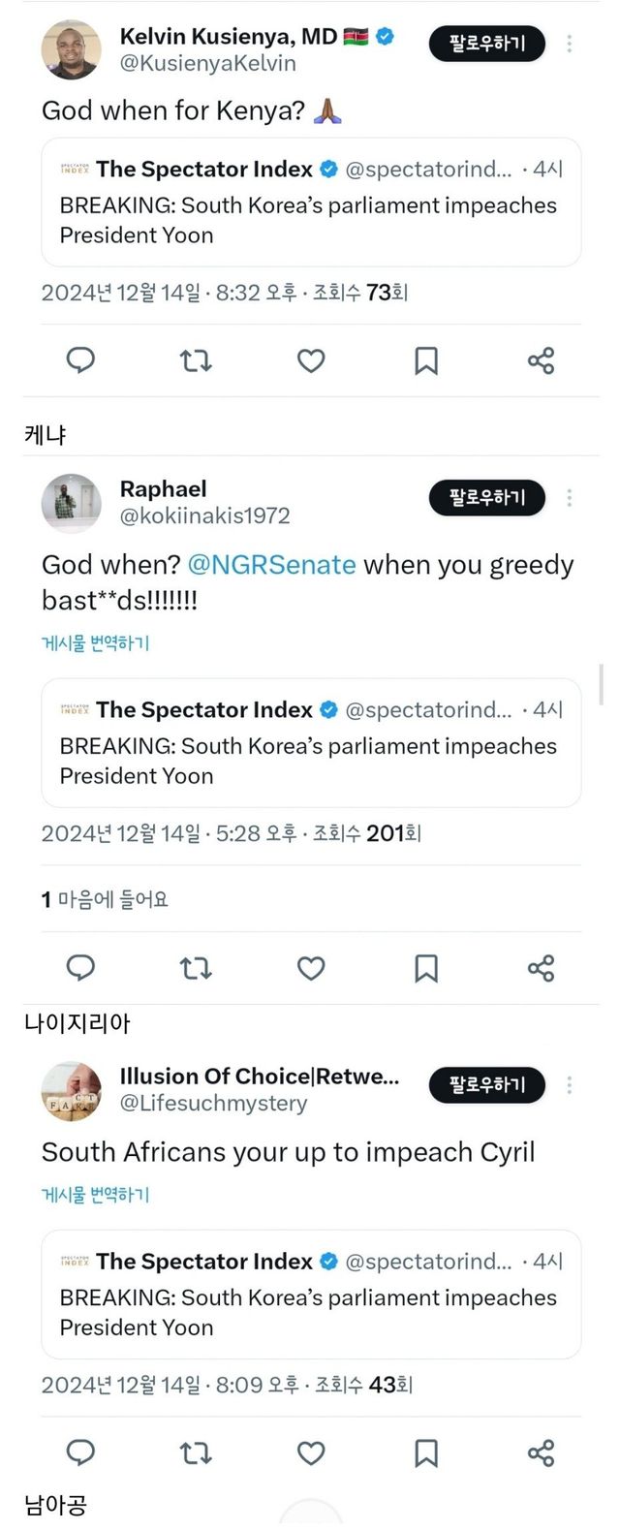620x1530 pixels.
Task: Retweet Raphael's NGRSenate tweet
Action: click(196, 967)
